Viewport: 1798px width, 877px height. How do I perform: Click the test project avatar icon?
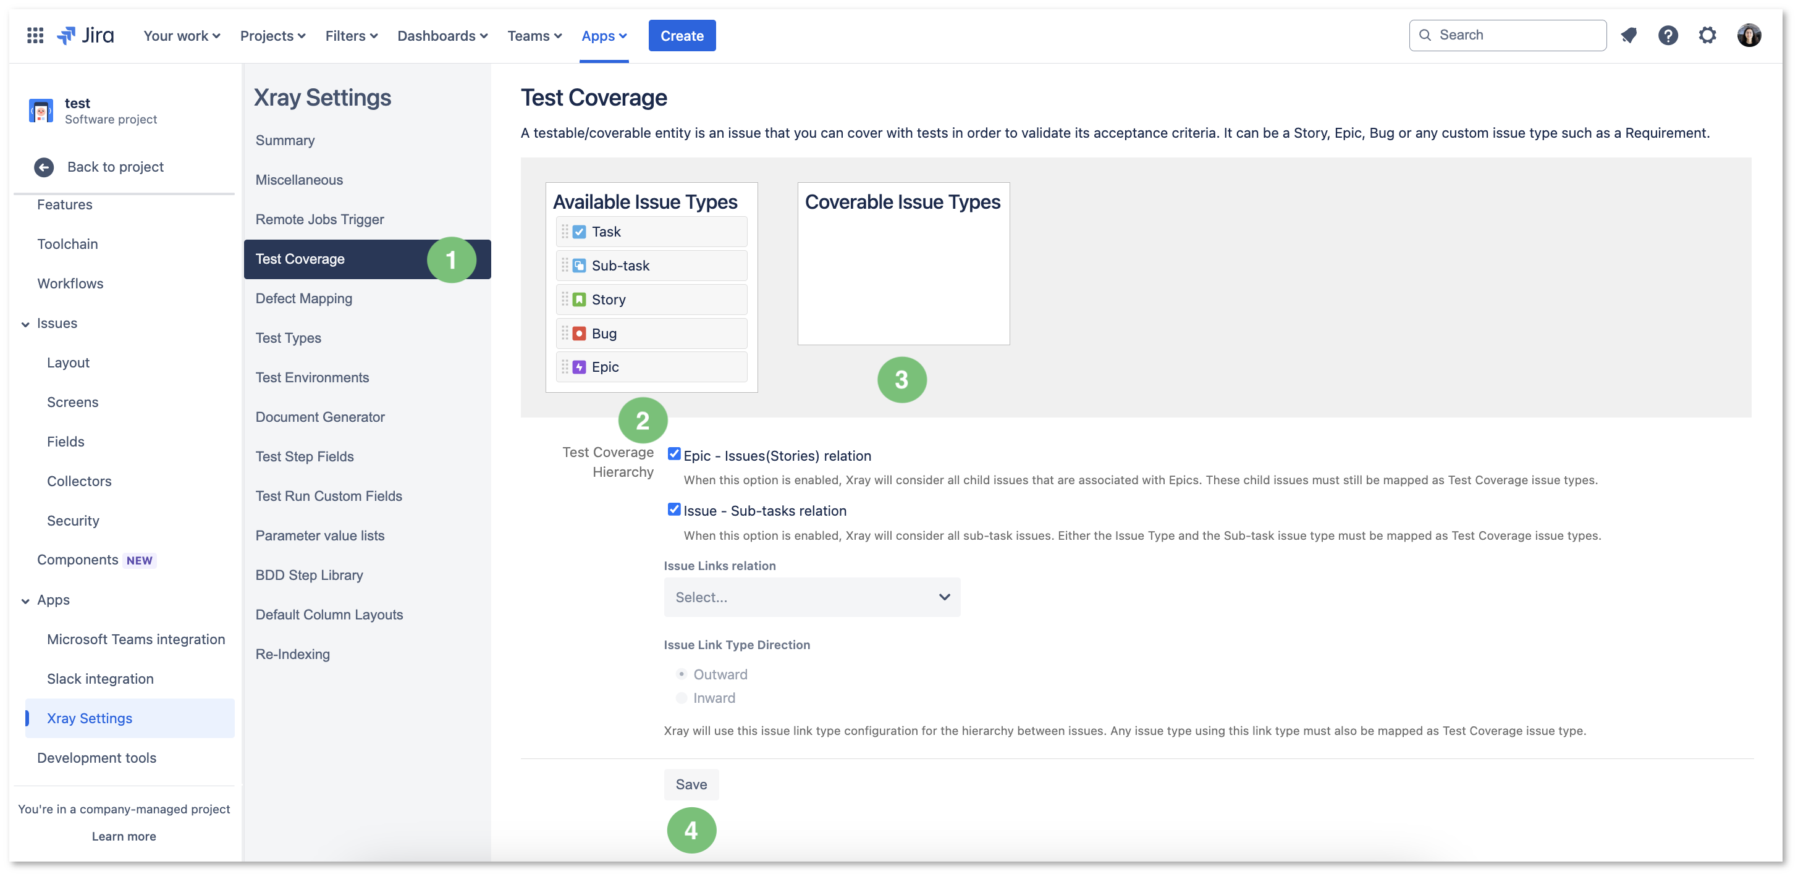(41, 110)
